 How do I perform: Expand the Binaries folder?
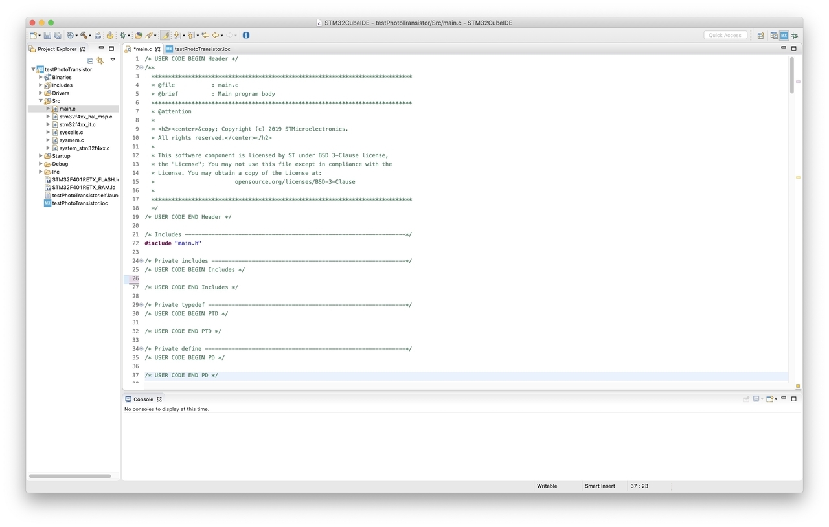pyautogui.click(x=40, y=77)
